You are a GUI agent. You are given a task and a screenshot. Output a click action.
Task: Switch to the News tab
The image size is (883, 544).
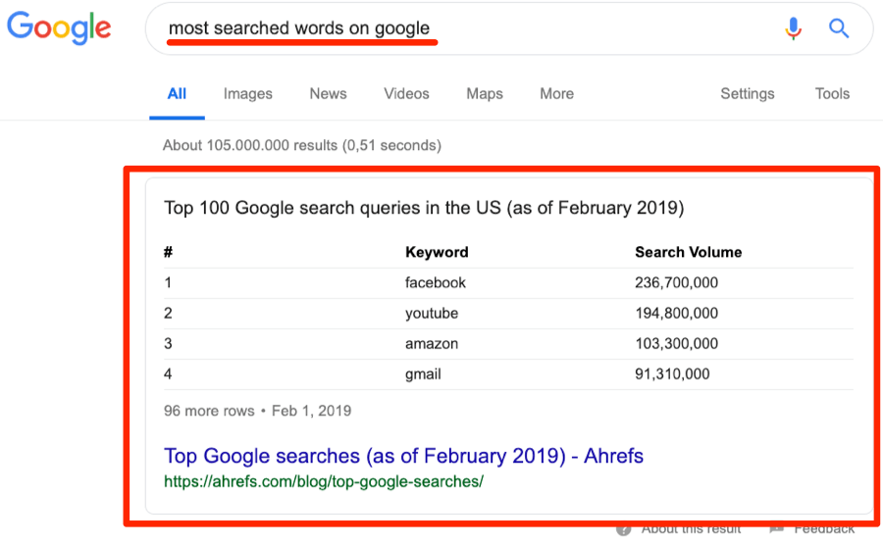point(328,94)
